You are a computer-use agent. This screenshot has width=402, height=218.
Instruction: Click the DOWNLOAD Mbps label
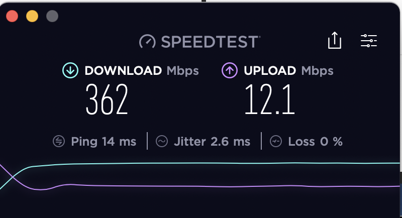[142, 71]
